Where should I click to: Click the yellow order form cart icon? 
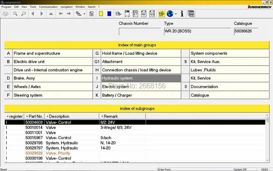[162, 14]
